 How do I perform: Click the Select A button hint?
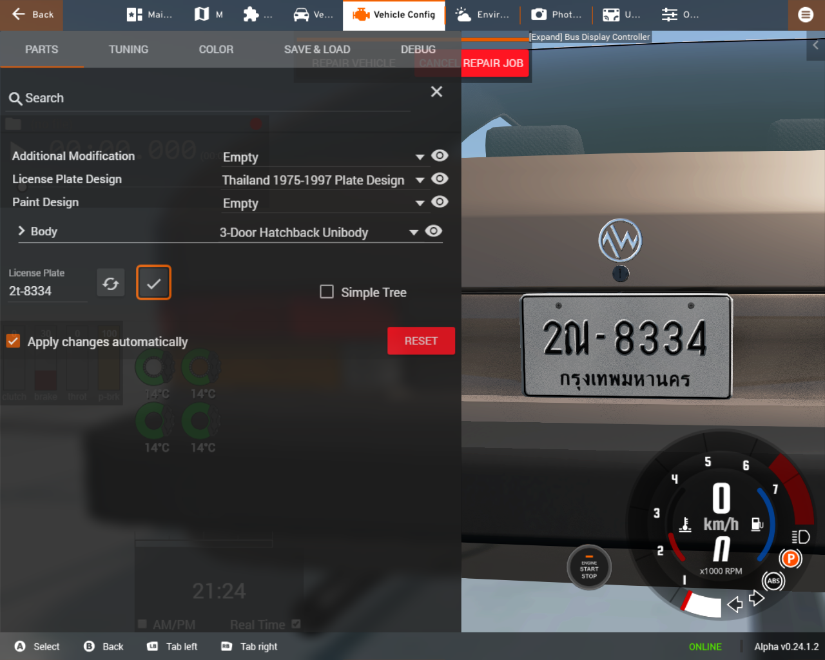(x=37, y=646)
